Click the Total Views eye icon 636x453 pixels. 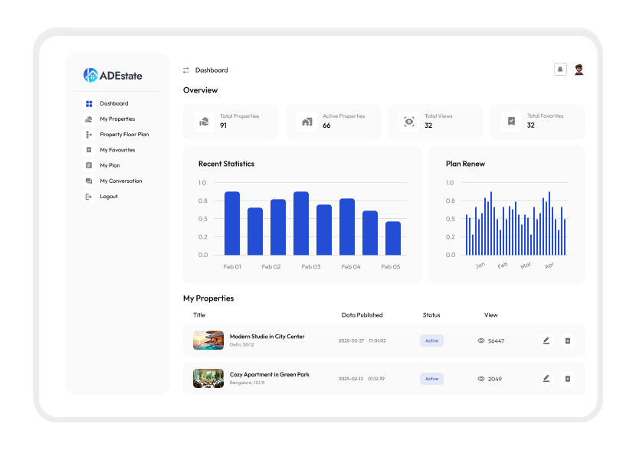(409, 122)
